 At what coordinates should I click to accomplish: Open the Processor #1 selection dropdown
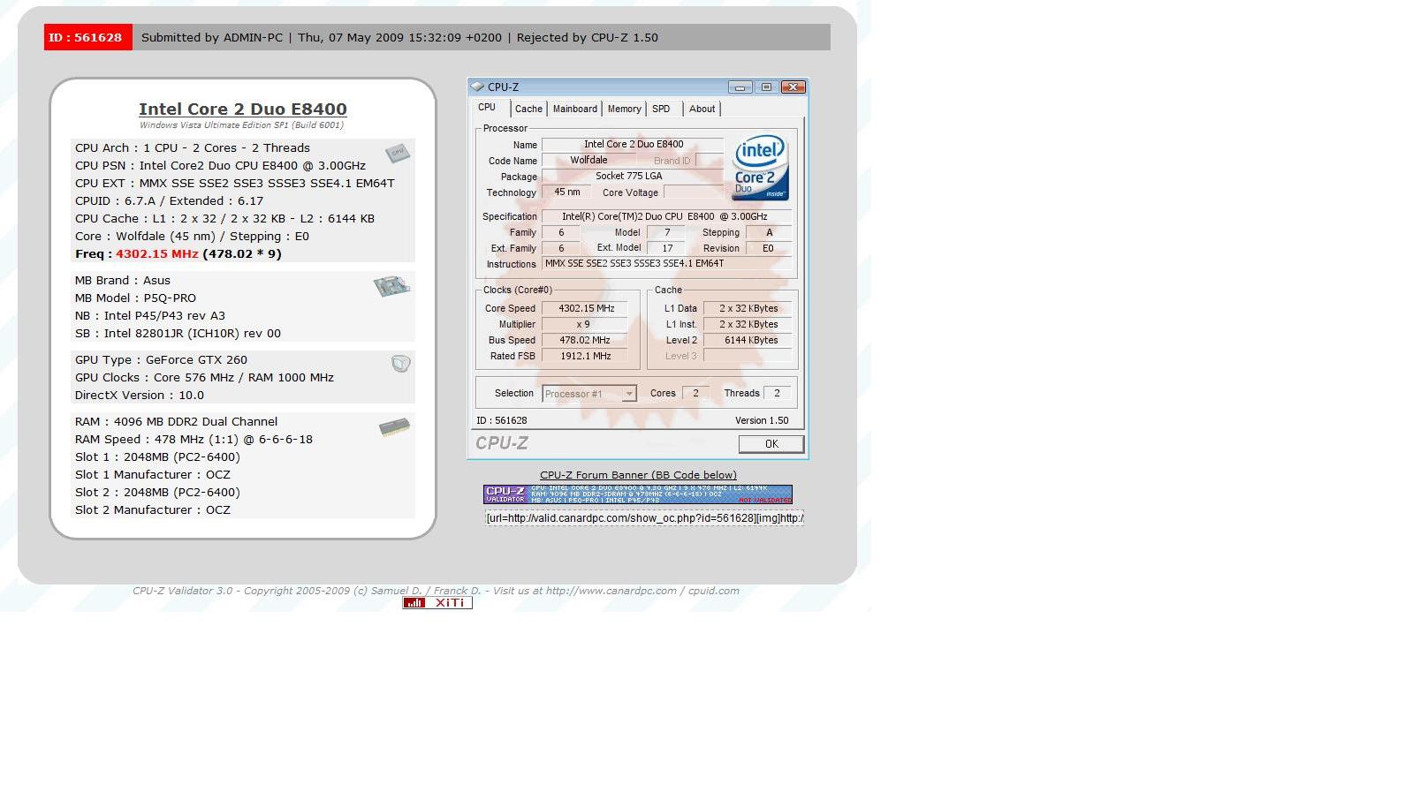tap(589, 394)
